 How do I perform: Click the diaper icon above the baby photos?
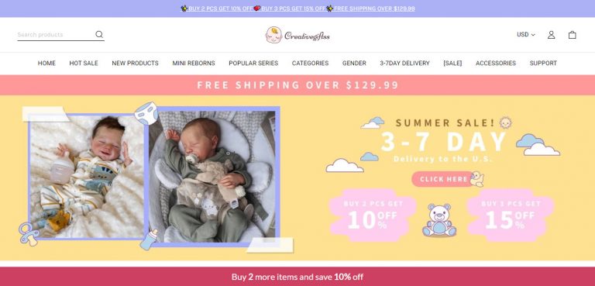click(146, 113)
